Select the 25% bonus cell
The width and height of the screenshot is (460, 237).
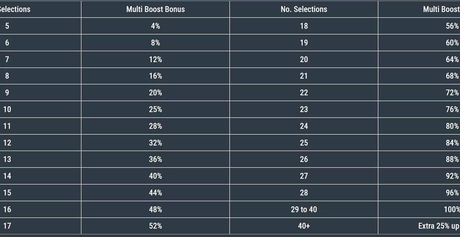tap(155, 109)
